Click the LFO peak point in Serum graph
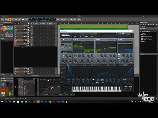This screenshot has width=158, height=118. (106, 72)
